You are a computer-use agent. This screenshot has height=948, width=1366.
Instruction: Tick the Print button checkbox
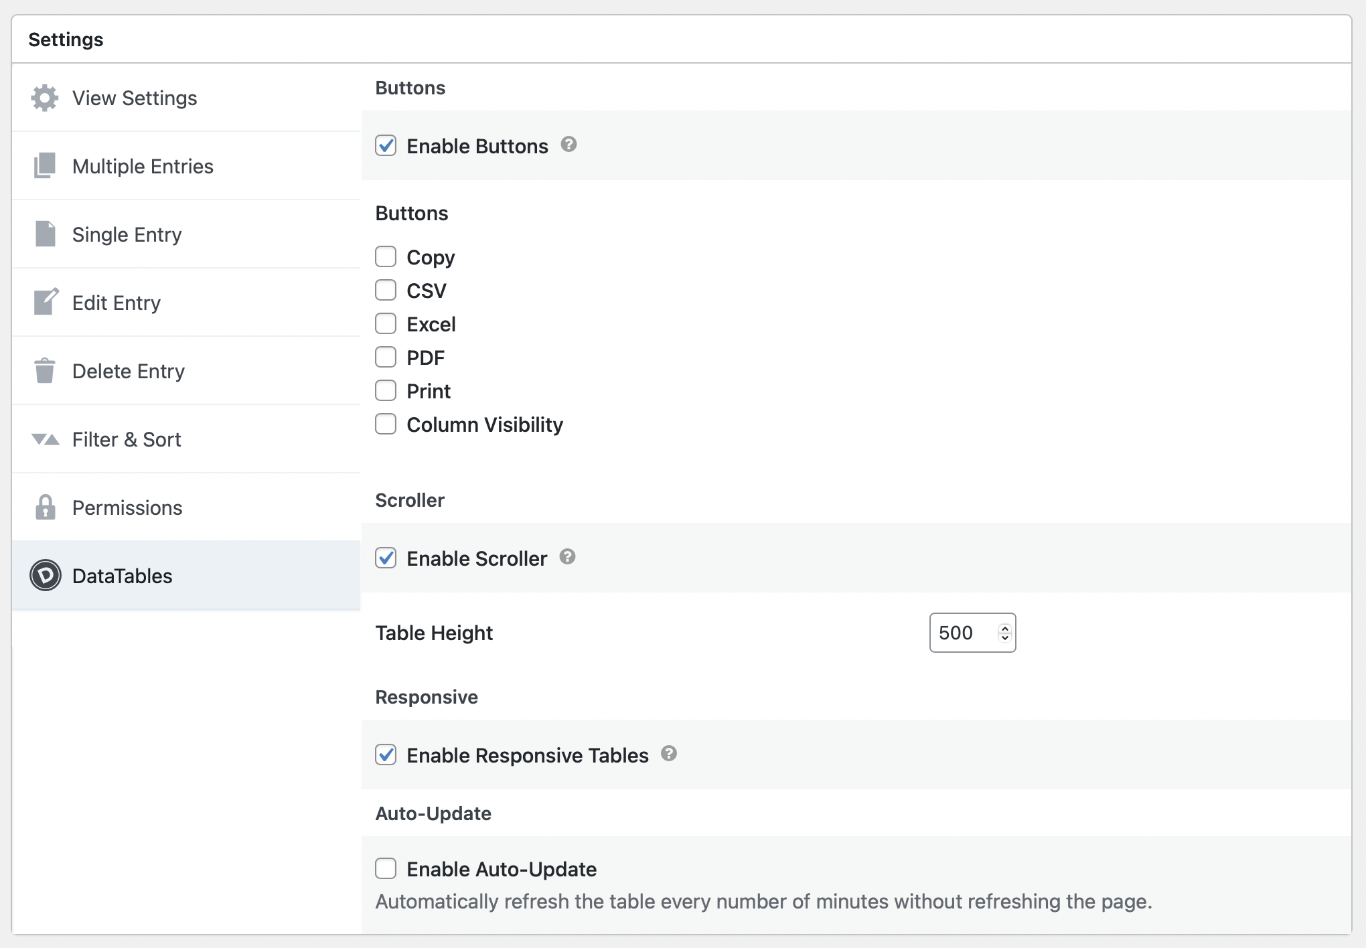pos(386,390)
